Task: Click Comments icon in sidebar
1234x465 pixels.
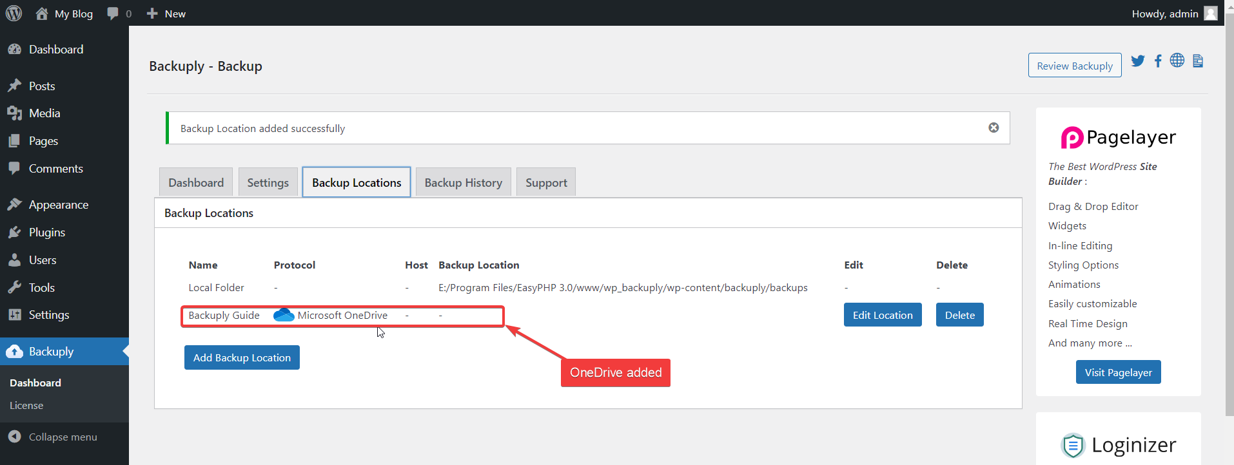Action: 14,169
